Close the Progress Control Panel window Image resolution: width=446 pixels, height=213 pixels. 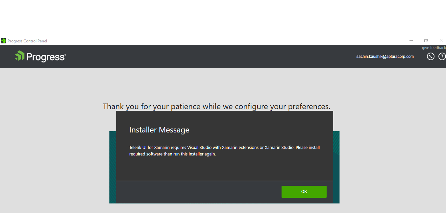(441, 40)
